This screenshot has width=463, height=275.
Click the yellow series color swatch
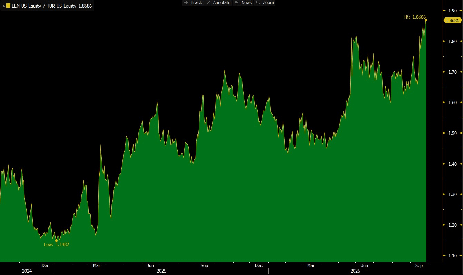tap(8, 6)
